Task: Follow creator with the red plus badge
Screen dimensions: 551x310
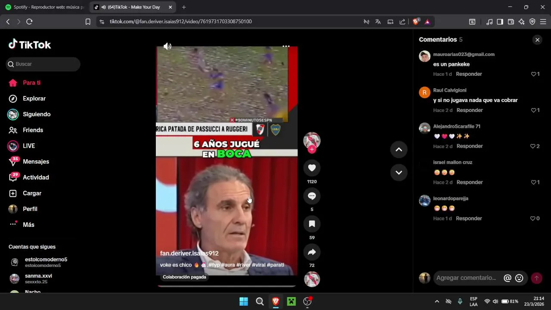Action: 312,149
